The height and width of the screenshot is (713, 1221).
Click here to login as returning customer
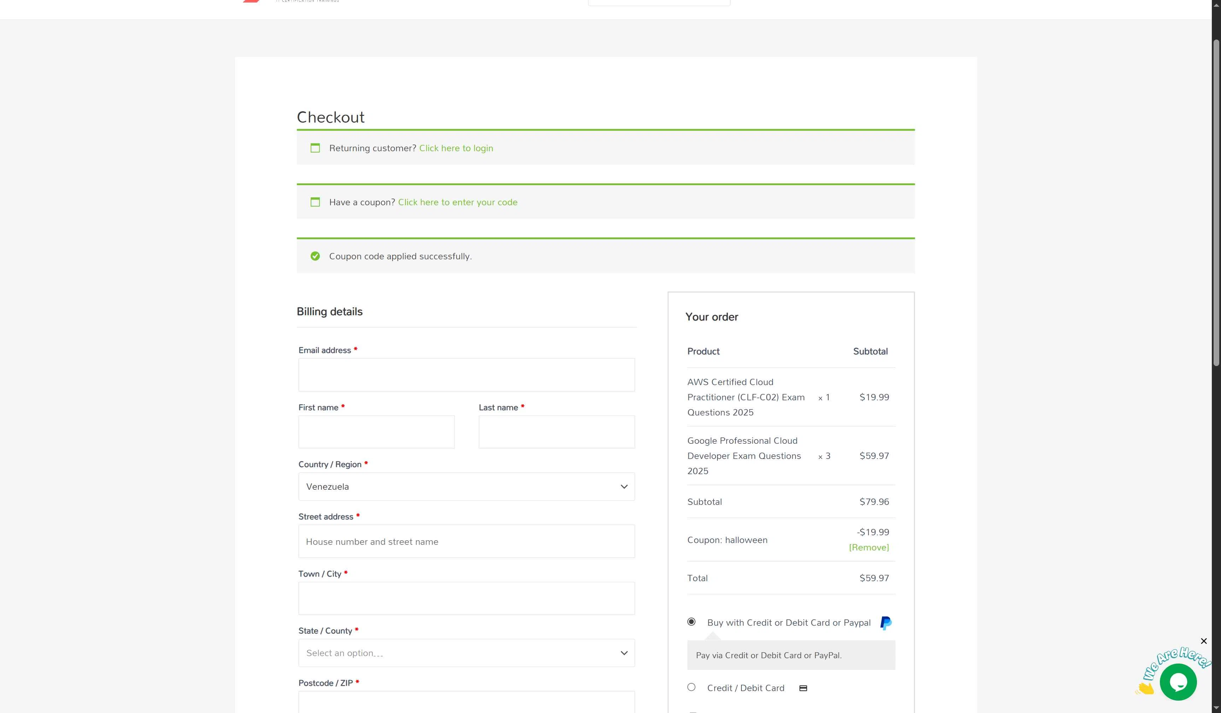tap(456, 148)
